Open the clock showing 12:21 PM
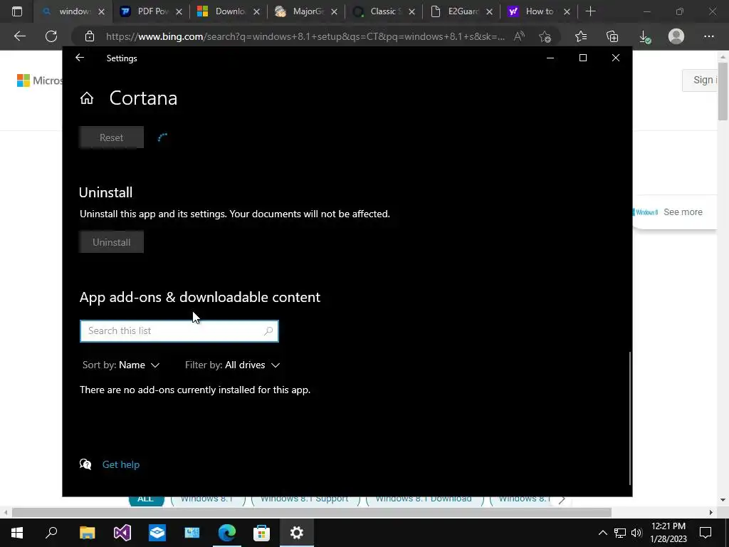The height and width of the screenshot is (547, 729). (x=668, y=533)
